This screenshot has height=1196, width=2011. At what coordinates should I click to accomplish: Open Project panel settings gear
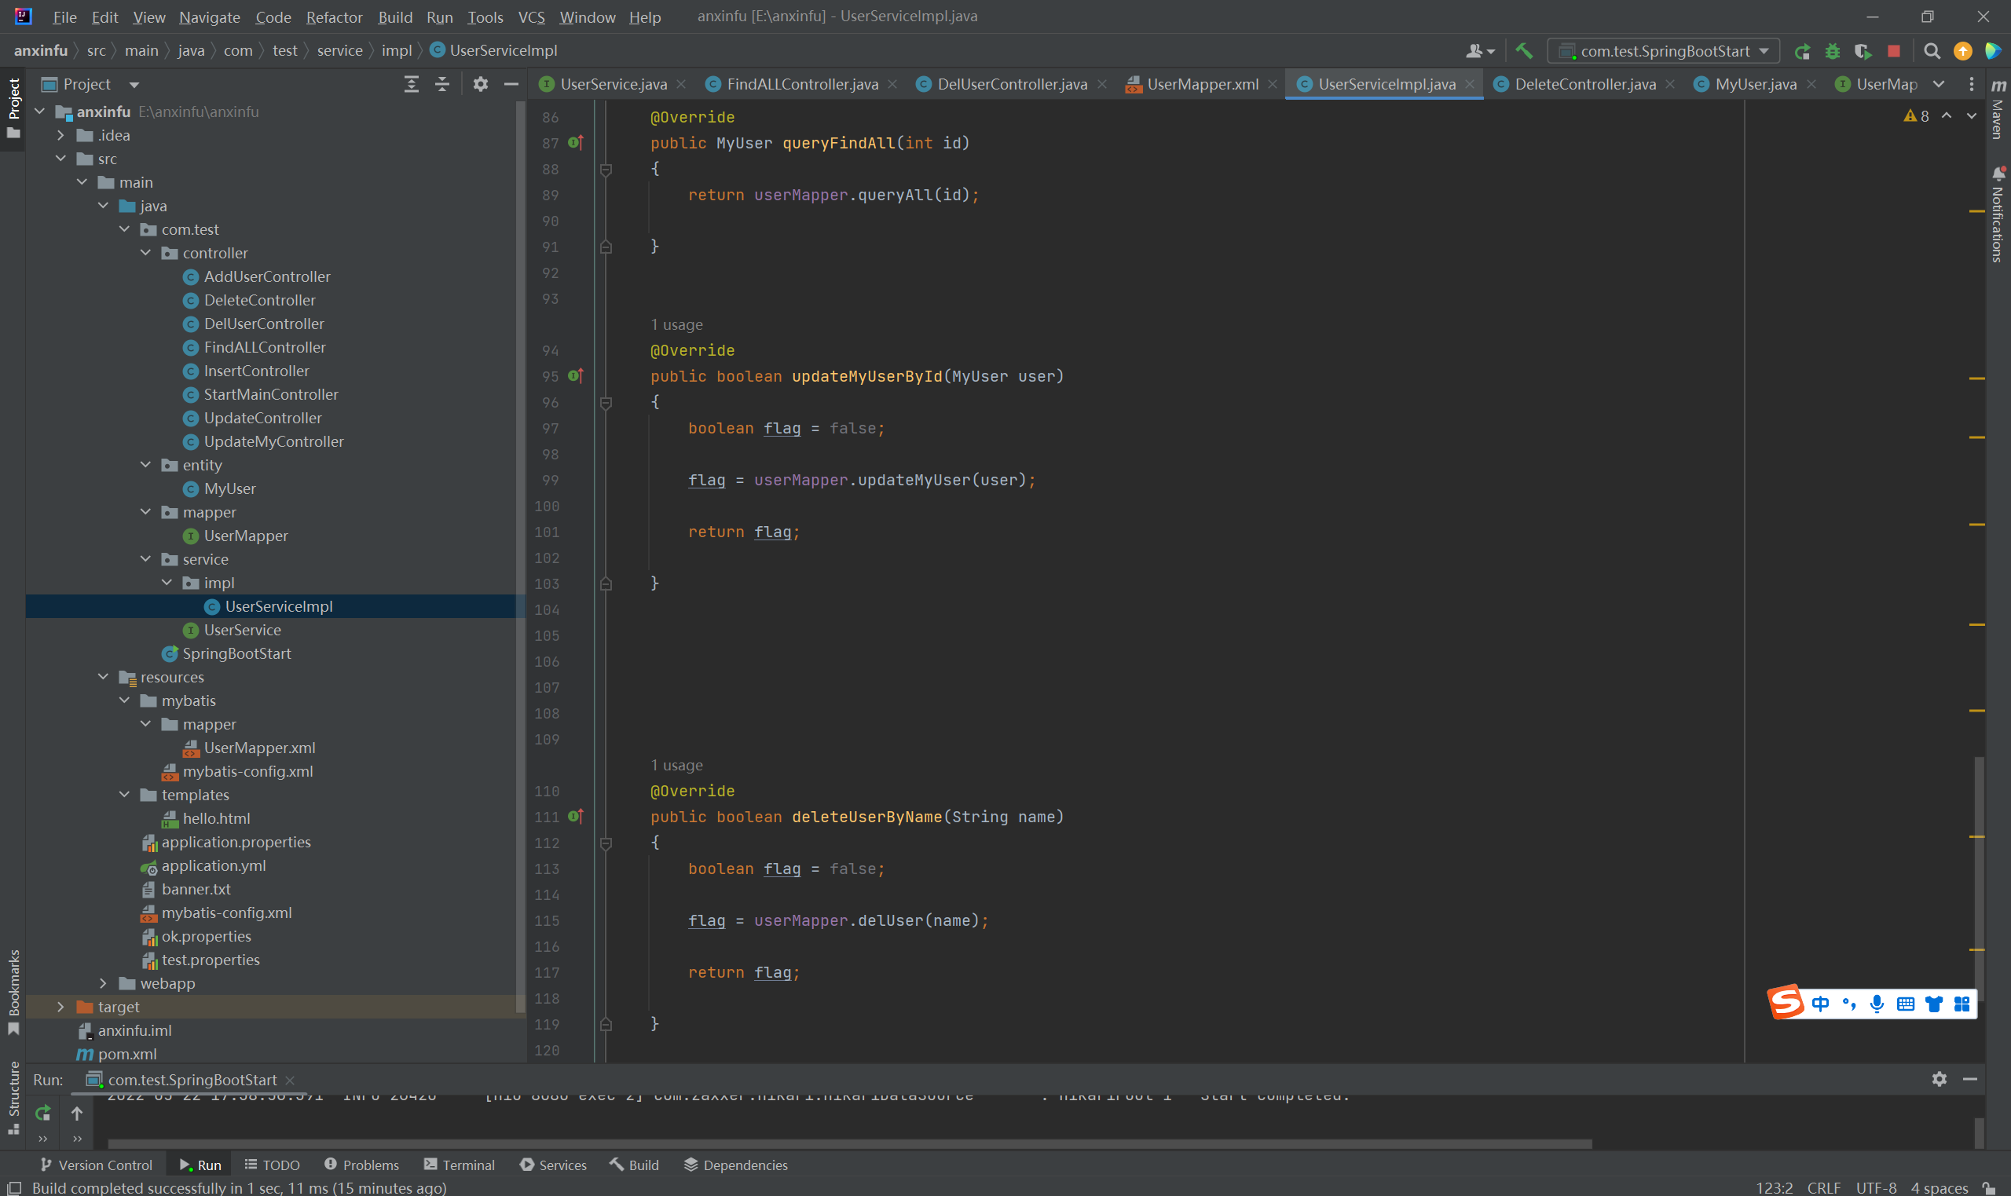(x=481, y=84)
